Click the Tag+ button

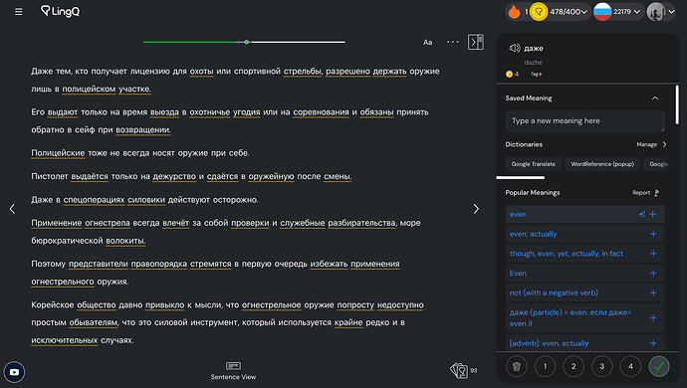click(537, 74)
